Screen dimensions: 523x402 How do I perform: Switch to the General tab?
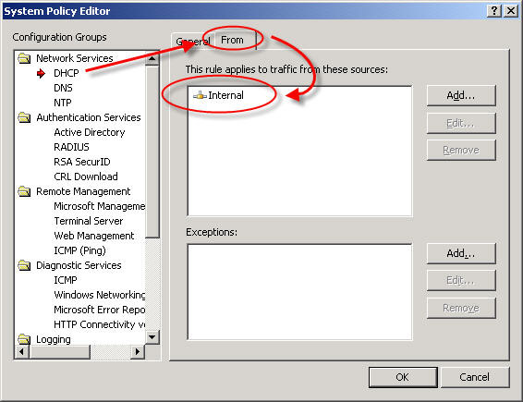pyautogui.click(x=193, y=42)
